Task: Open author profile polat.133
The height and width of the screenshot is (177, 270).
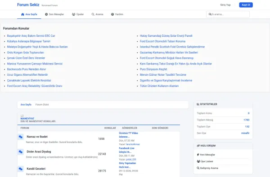Action: point(131,160)
